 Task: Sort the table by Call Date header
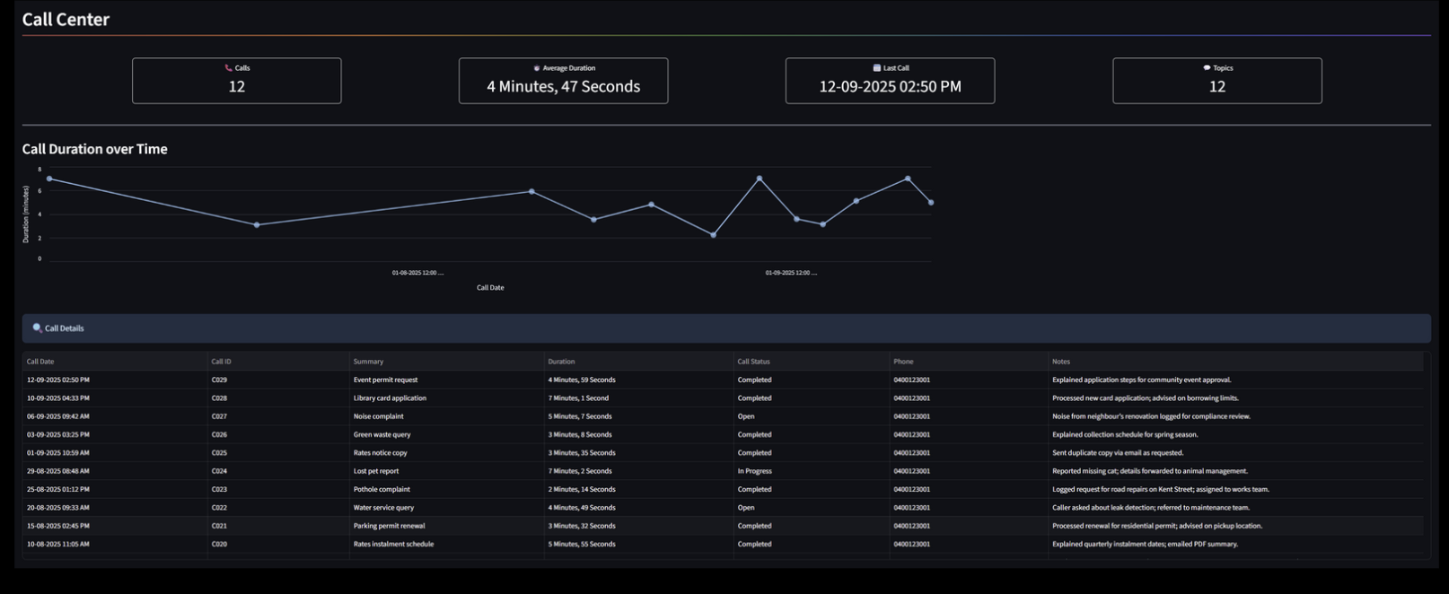click(x=40, y=362)
